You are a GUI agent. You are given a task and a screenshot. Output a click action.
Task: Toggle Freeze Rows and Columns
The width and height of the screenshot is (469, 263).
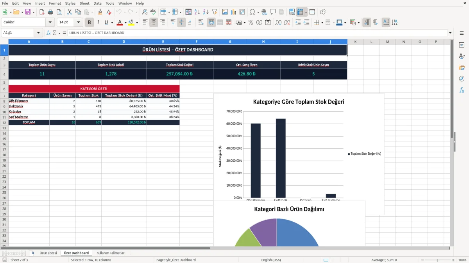tap(300, 12)
